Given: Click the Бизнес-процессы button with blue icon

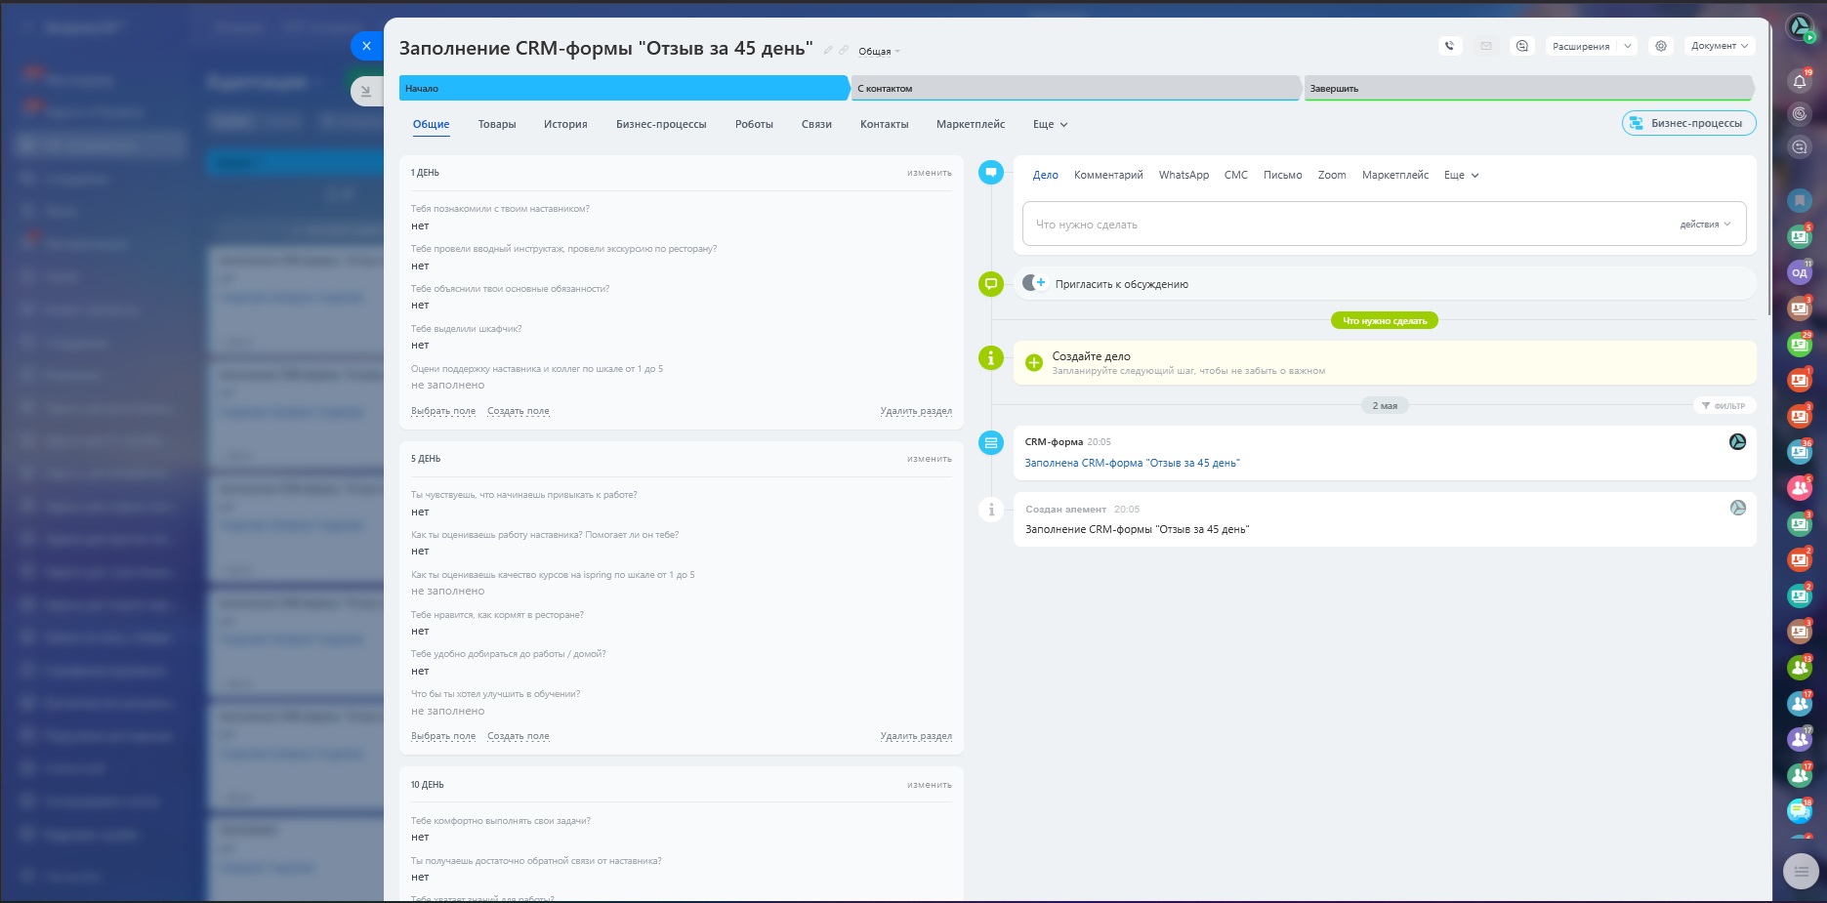Looking at the screenshot, I should pyautogui.click(x=1688, y=124).
